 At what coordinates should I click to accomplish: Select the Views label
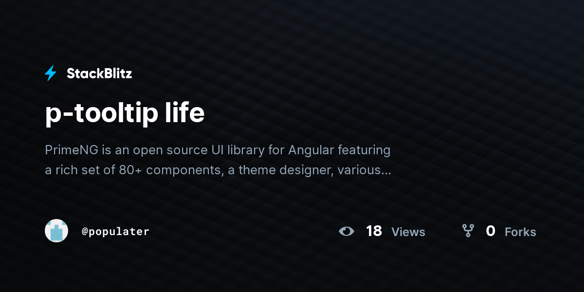coord(408,232)
